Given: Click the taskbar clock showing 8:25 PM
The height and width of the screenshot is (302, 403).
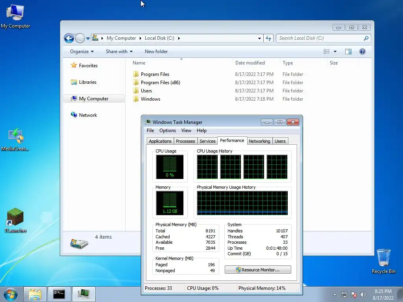Looking at the screenshot, I should pos(383,295).
